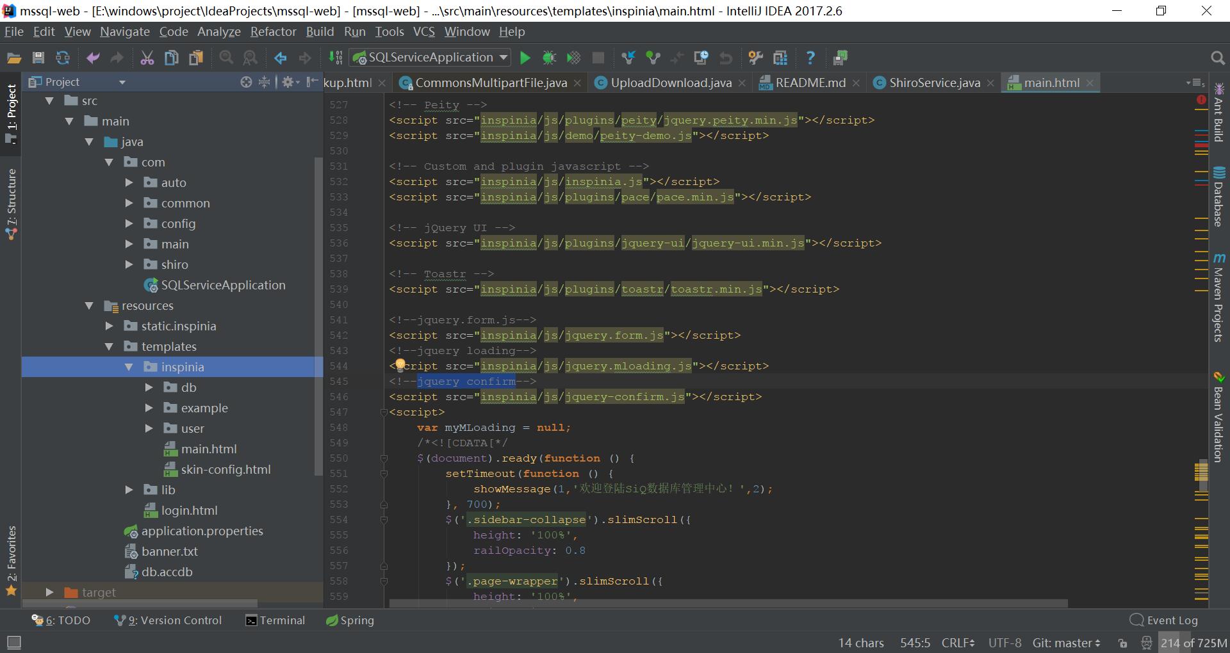Screen dimensions: 1230x653
Task: Click Scroll from Source target icon
Action: coord(246,82)
